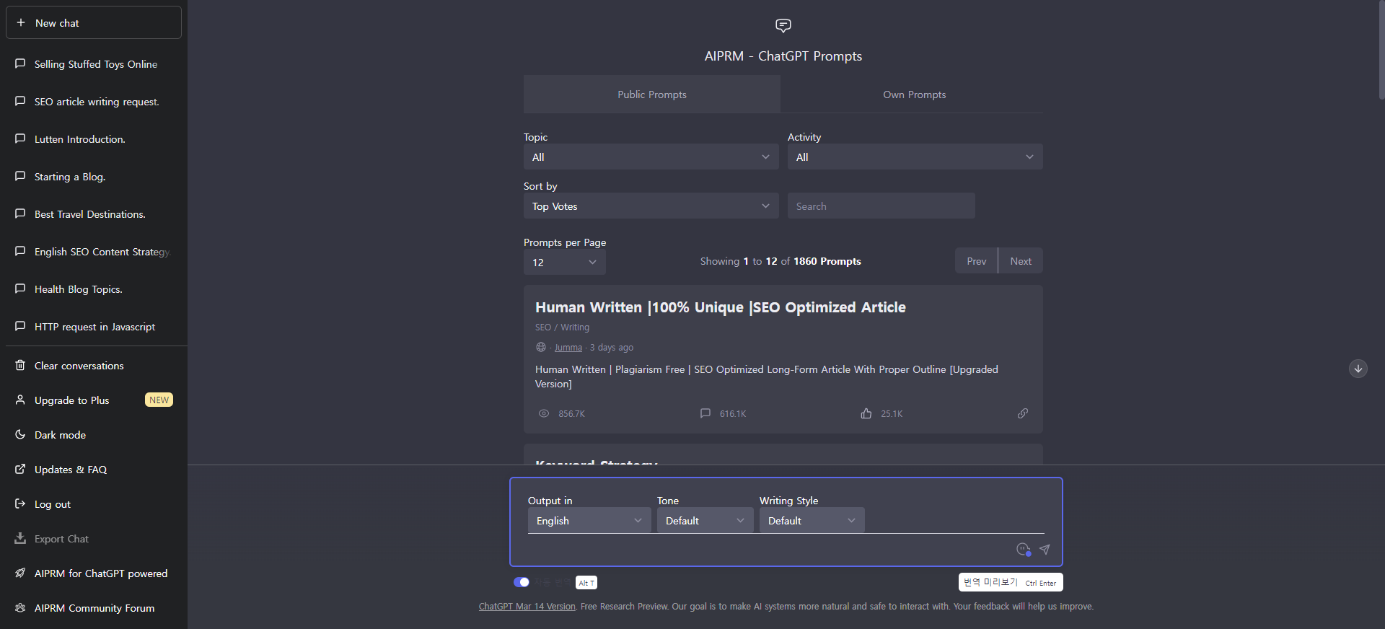Click the moon icon for Dark mode
Image resolution: width=1385 pixels, height=629 pixels.
(x=20, y=434)
